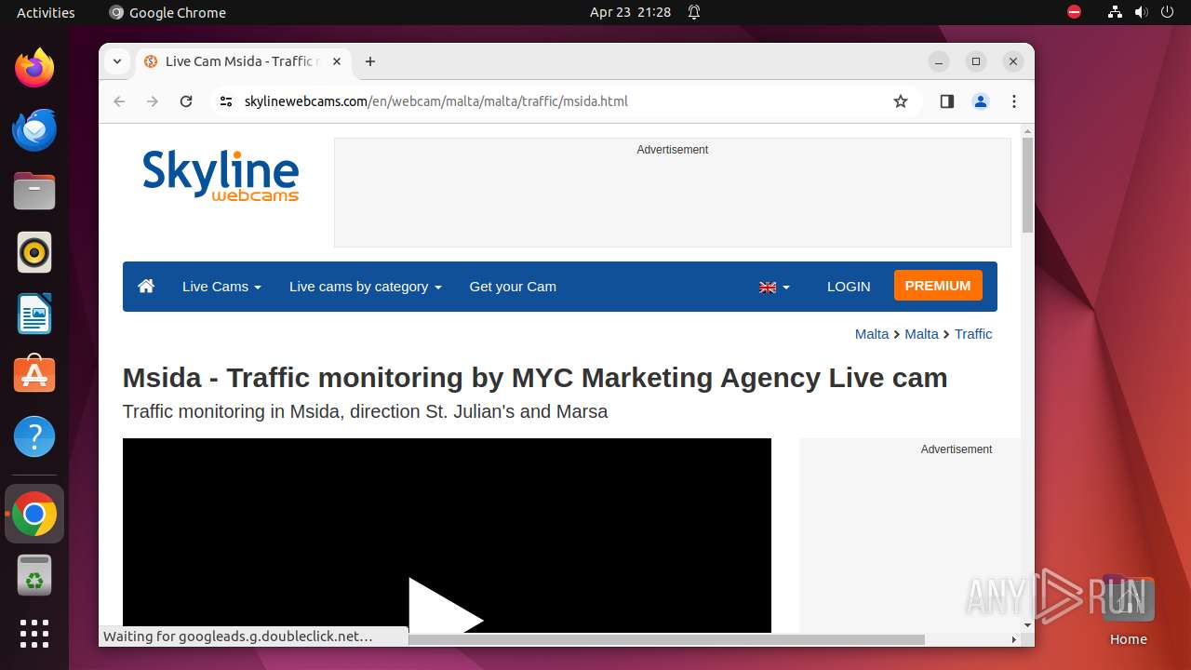Switch to the Live Cam Msida tab
The image size is (1191, 670).
click(242, 61)
